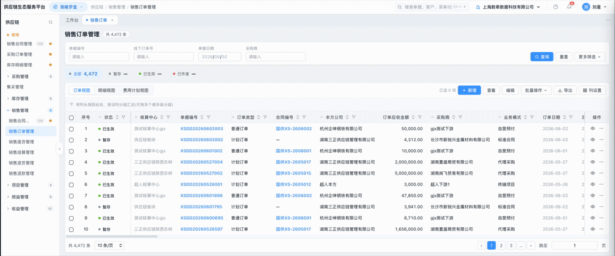Click the filter icon in 单据编号 column header

tap(208, 117)
